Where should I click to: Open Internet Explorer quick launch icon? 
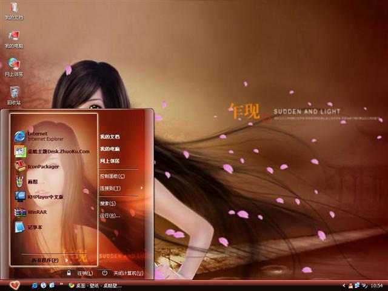click(35, 286)
